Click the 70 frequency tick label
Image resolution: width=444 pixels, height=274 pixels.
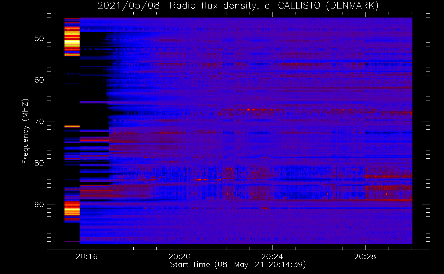pyautogui.click(x=39, y=121)
